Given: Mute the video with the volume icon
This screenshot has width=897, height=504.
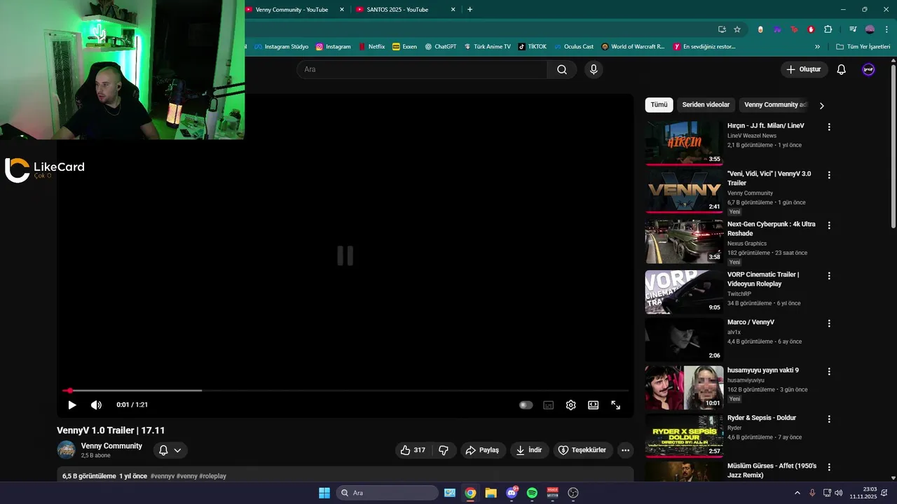Looking at the screenshot, I should (x=96, y=405).
